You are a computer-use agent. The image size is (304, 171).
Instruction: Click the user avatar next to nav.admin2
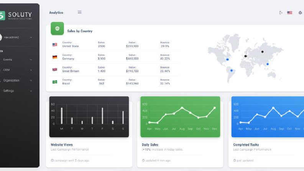pyautogui.click(x=1, y=37)
